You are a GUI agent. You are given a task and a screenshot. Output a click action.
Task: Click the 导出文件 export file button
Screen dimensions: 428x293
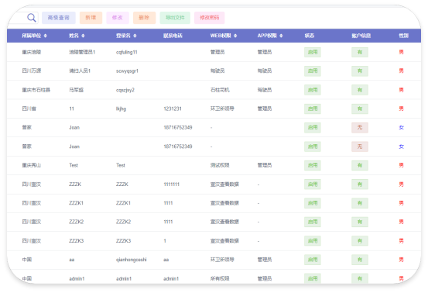tap(175, 18)
